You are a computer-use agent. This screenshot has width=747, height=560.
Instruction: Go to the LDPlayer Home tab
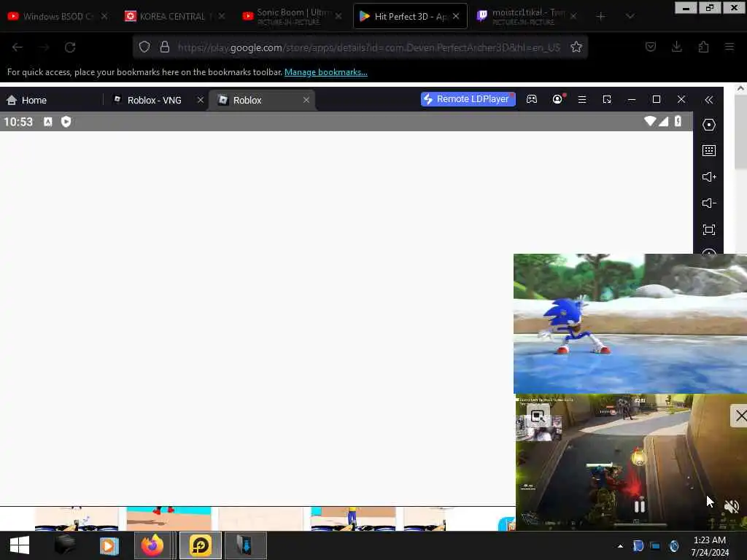[27, 100]
